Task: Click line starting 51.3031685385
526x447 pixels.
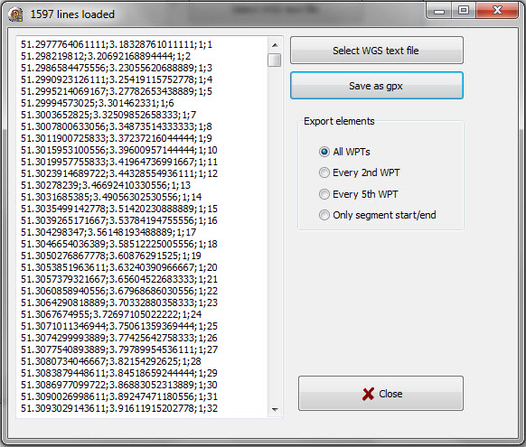Action: point(111,197)
